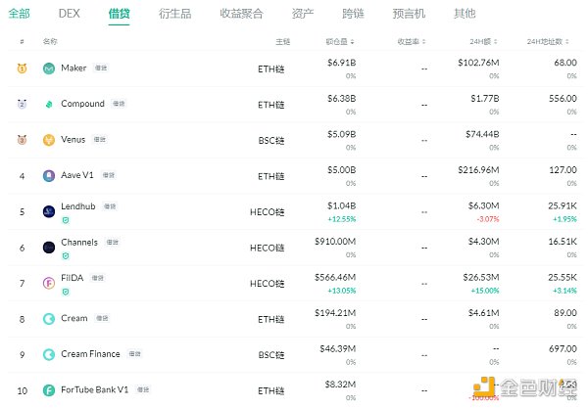
Task: Click Venus's BSC链 chain label
Action: point(271,141)
